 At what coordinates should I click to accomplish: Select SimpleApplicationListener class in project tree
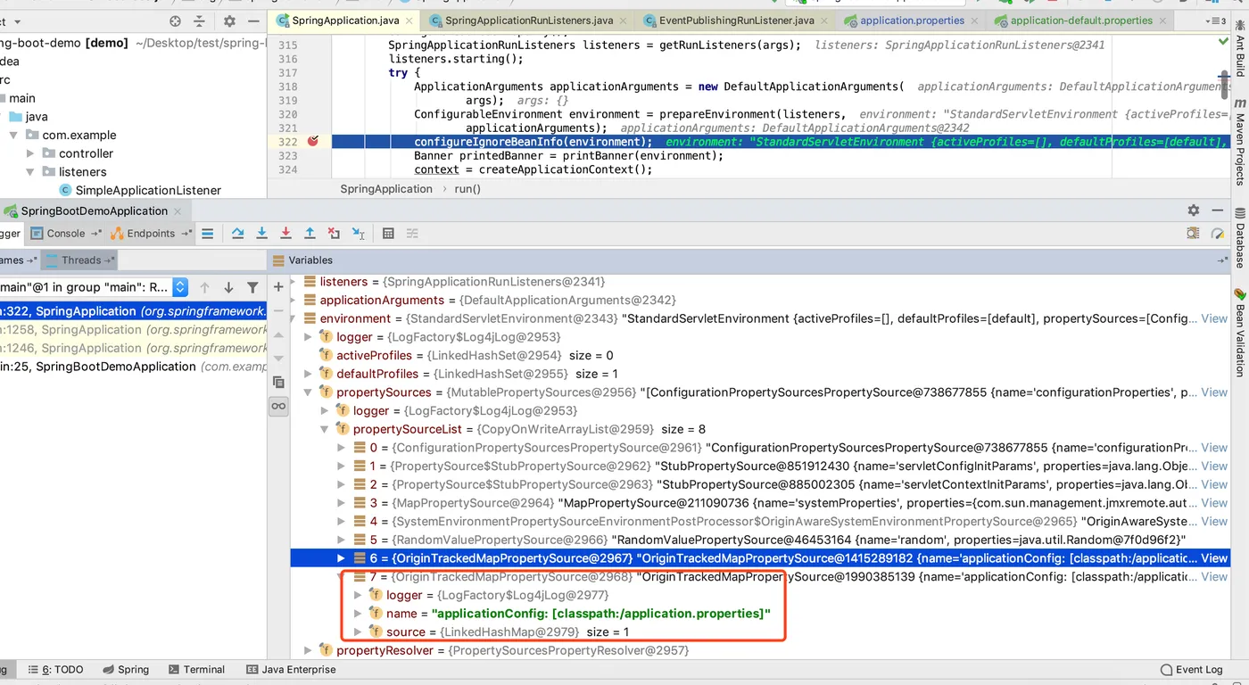click(148, 190)
